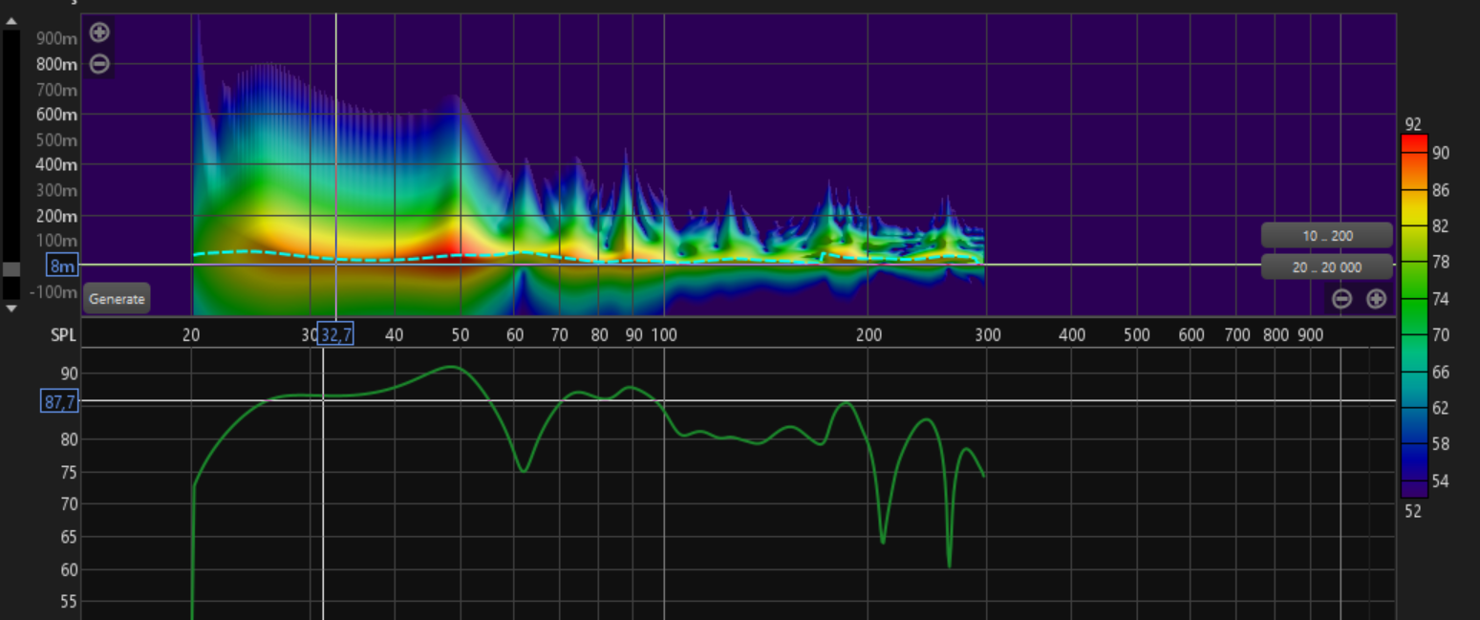Click the time-axis scrollbar up arrow
The image size is (1480, 620).
(11, 21)
